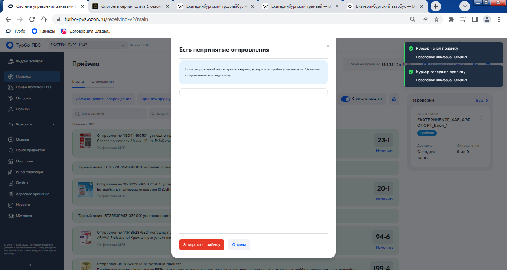Select Приёмка in the sidebar
The height and width of the screenshot is (270, 507).
32,76
